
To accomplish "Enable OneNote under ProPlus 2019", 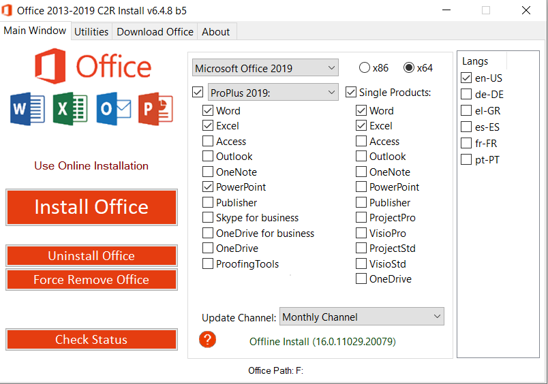I will point(208,172).
